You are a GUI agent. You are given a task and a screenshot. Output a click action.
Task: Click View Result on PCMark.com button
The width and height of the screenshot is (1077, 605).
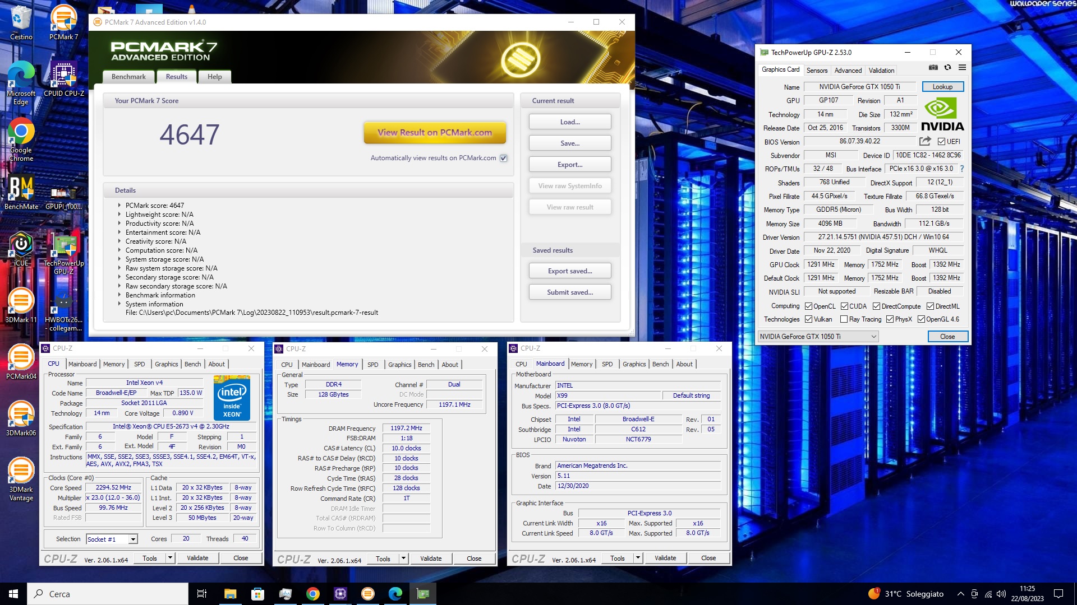pyautogui.click(x=435, y=133)
